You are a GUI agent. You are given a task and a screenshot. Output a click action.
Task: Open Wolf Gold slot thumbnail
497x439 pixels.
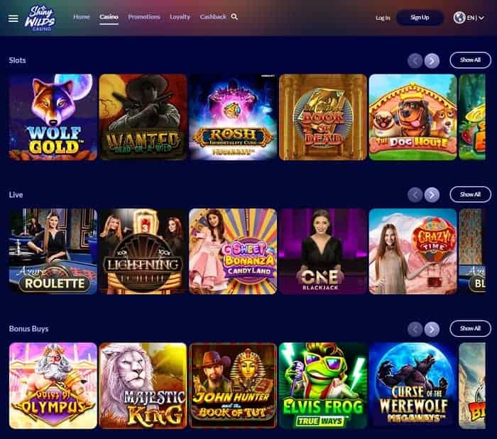(x=53, y=117)
